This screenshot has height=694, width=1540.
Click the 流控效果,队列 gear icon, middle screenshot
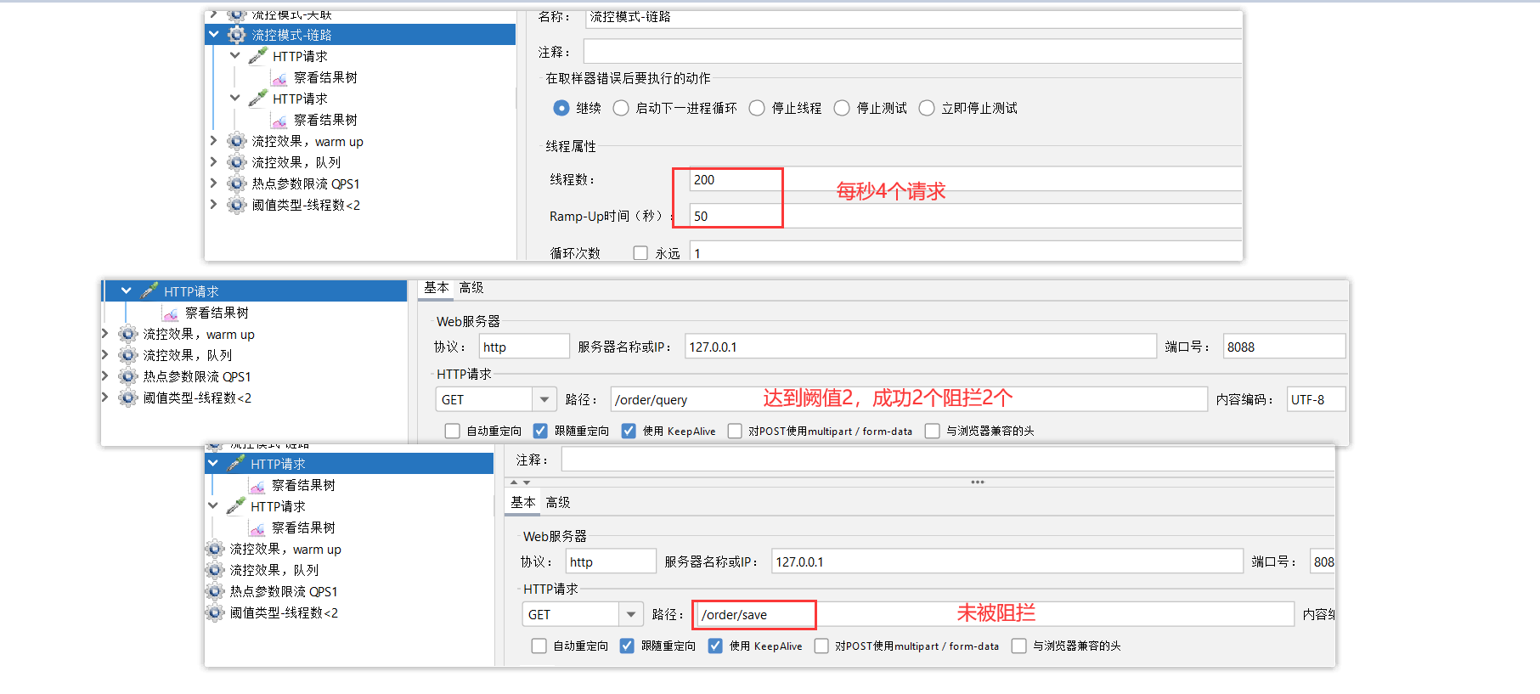point(128,355)
